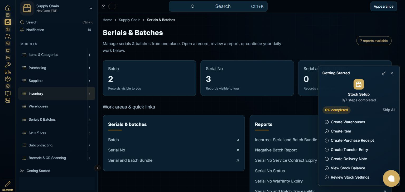Mark Create Purchase Receipt step as done

tap(327, 140)
